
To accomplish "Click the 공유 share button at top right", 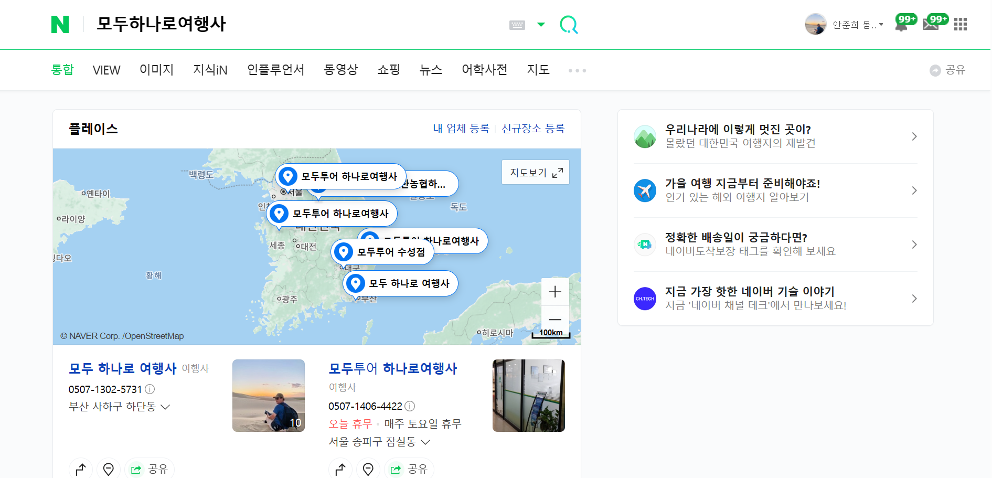I will tap(947, 70).
